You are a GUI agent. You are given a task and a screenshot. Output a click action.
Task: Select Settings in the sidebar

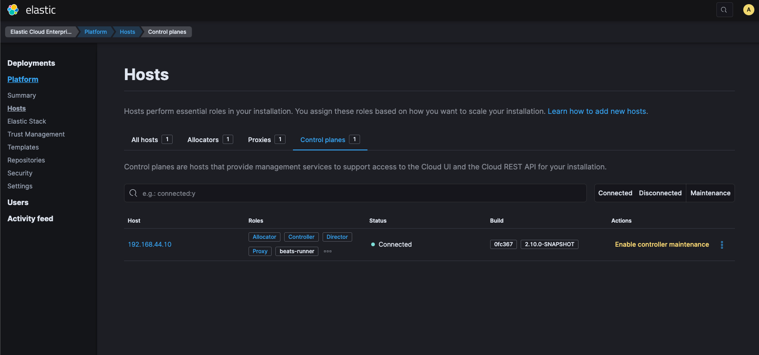tap(20, 186)
